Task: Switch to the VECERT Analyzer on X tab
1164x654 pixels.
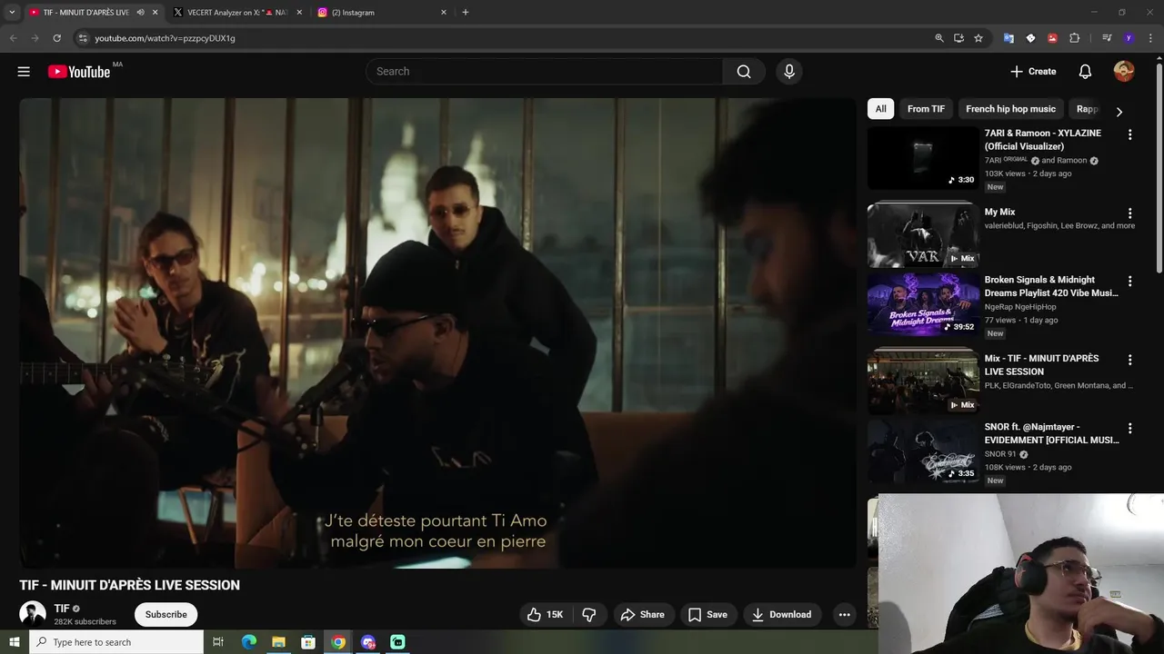Action: click(237, 13)
